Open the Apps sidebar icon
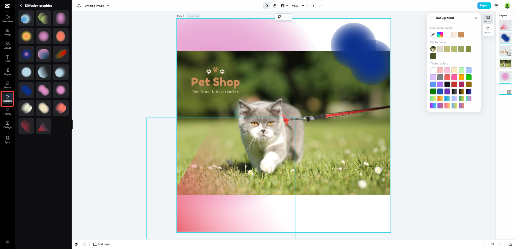 point(8,140)
